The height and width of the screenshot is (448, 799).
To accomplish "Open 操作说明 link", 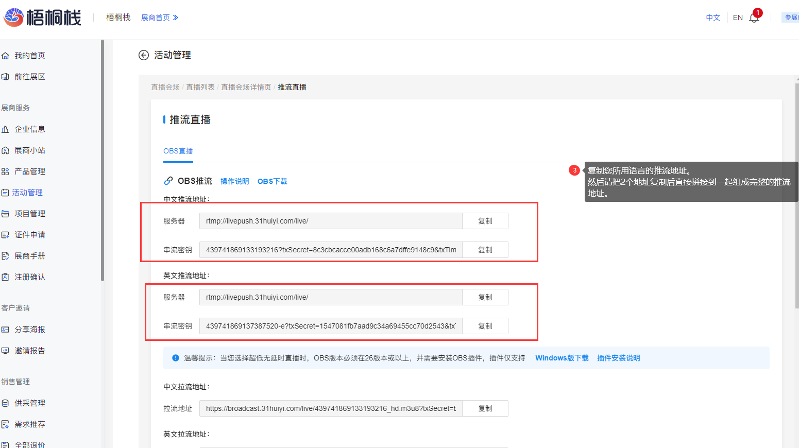I will pyautogui.click(x=234, y=181).
